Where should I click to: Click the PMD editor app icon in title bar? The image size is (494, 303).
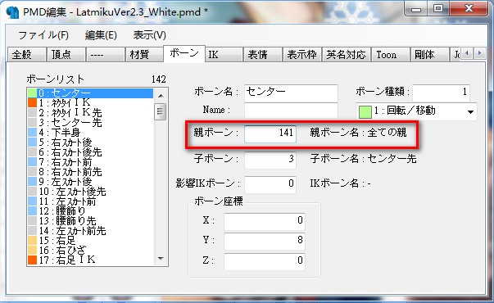tap(12, 12)
